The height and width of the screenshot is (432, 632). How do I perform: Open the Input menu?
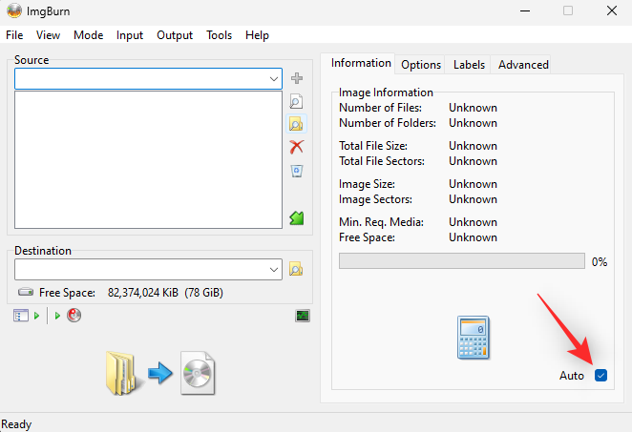130,35
